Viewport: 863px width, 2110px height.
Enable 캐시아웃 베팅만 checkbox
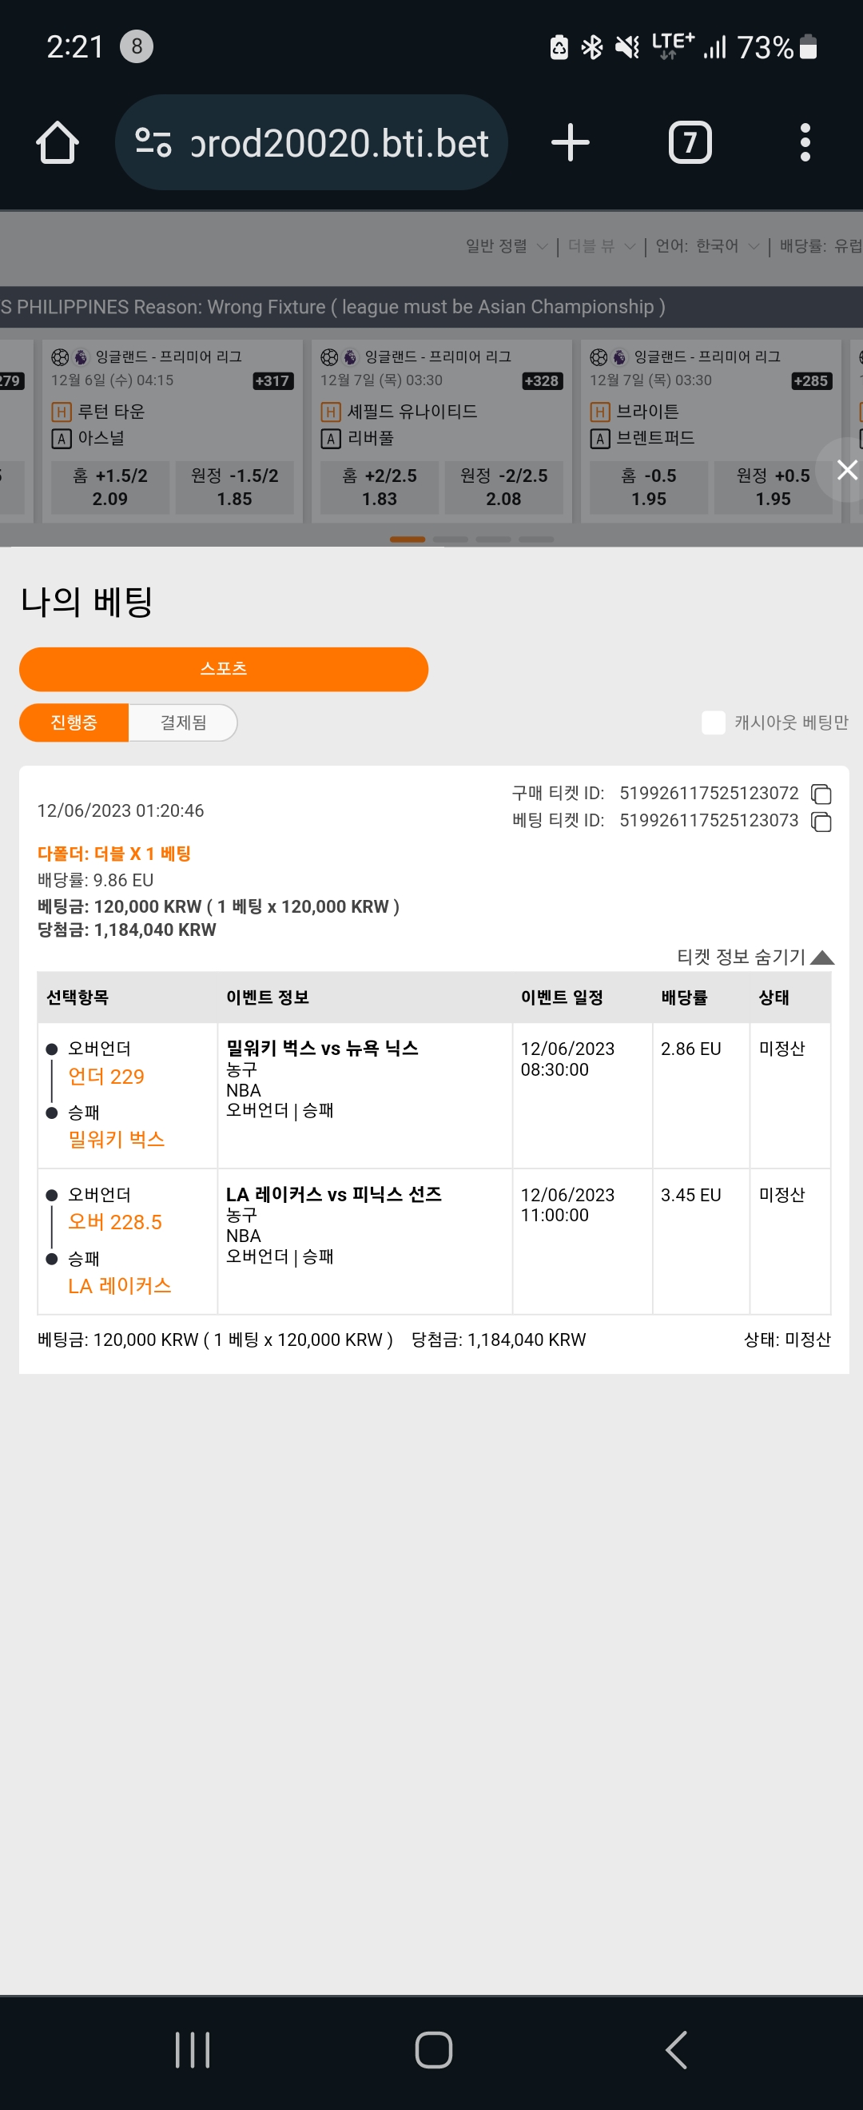pyautogui.click(x=713, y=723)
